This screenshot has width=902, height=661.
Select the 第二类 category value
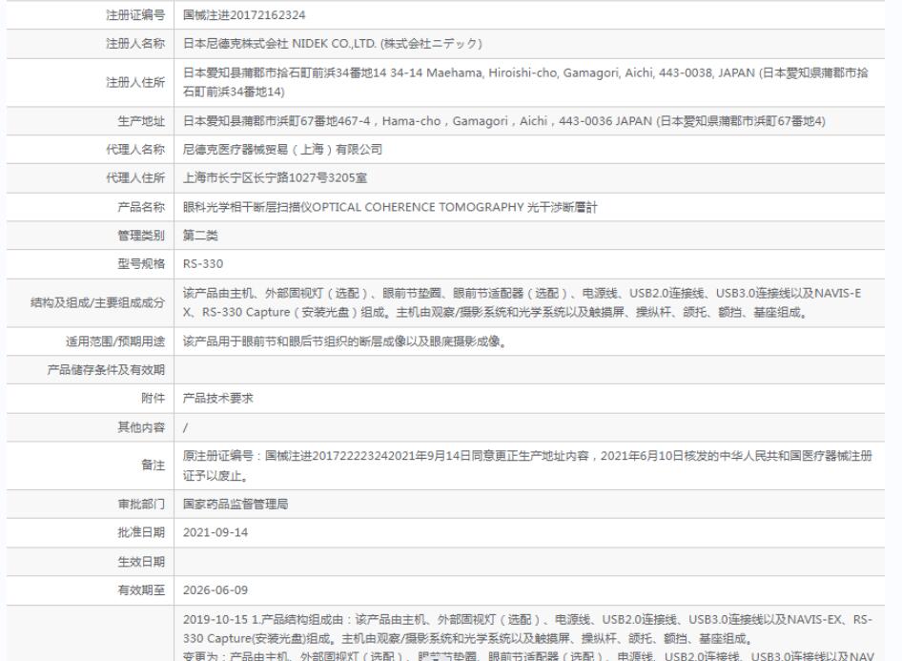(x=200, y=236)
